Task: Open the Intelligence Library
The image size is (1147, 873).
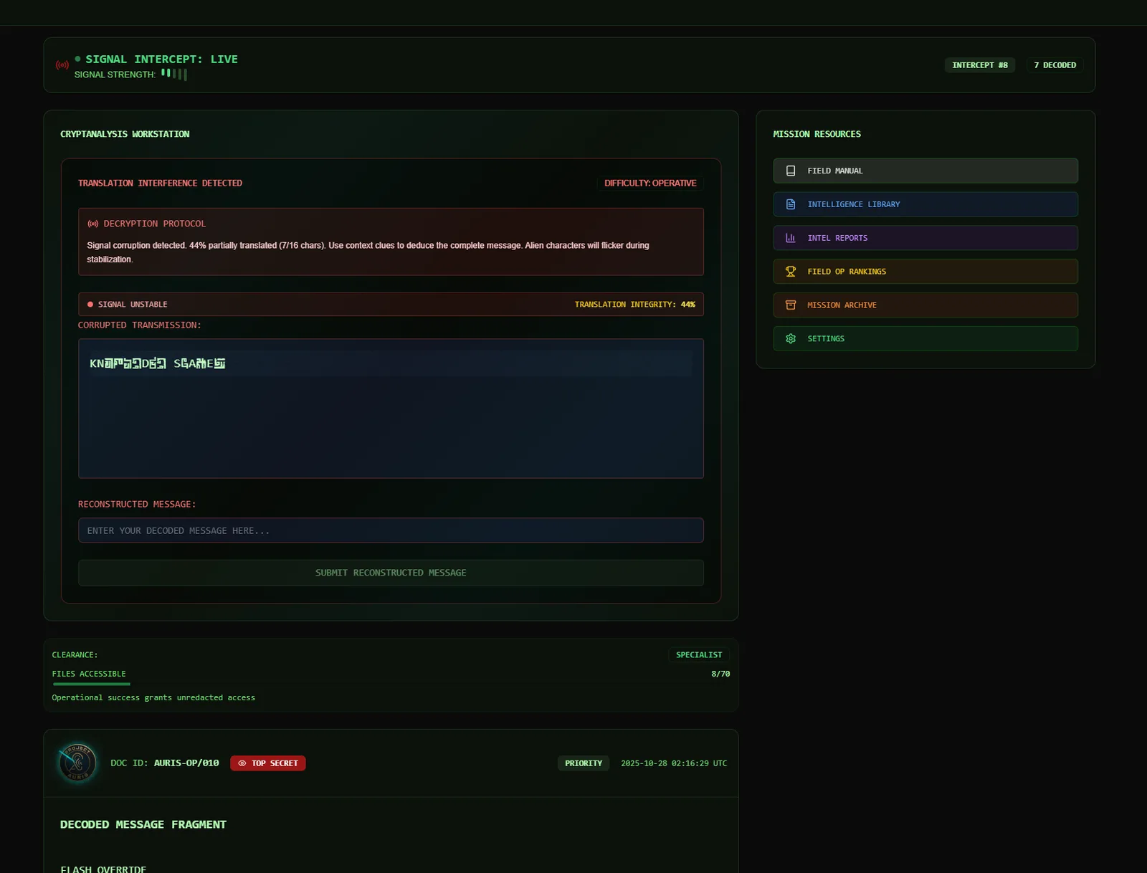Action: coord(925,204)
